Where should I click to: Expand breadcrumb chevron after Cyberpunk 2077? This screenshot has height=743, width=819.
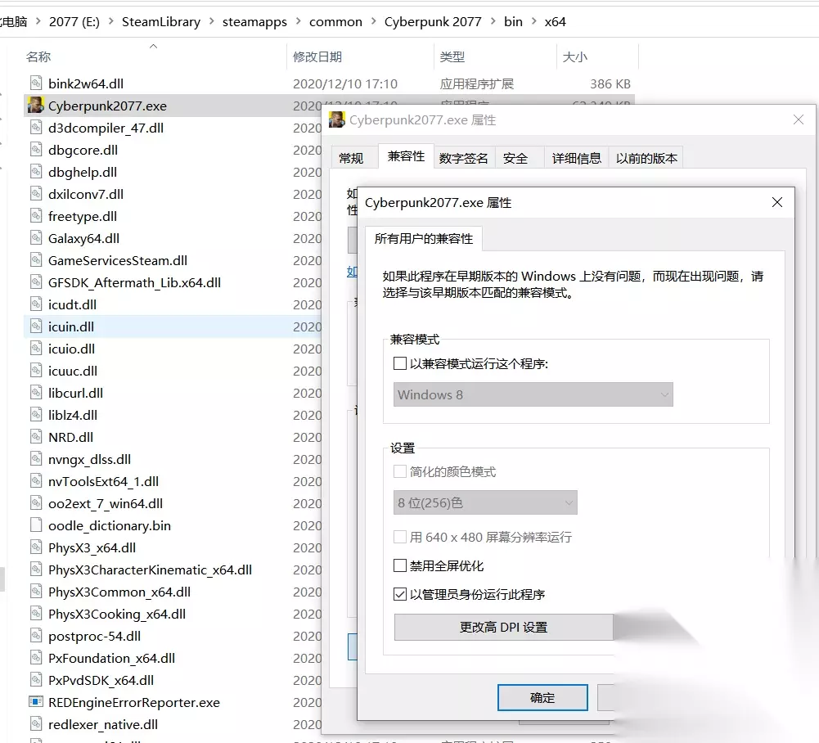click(x=493, y=21)
